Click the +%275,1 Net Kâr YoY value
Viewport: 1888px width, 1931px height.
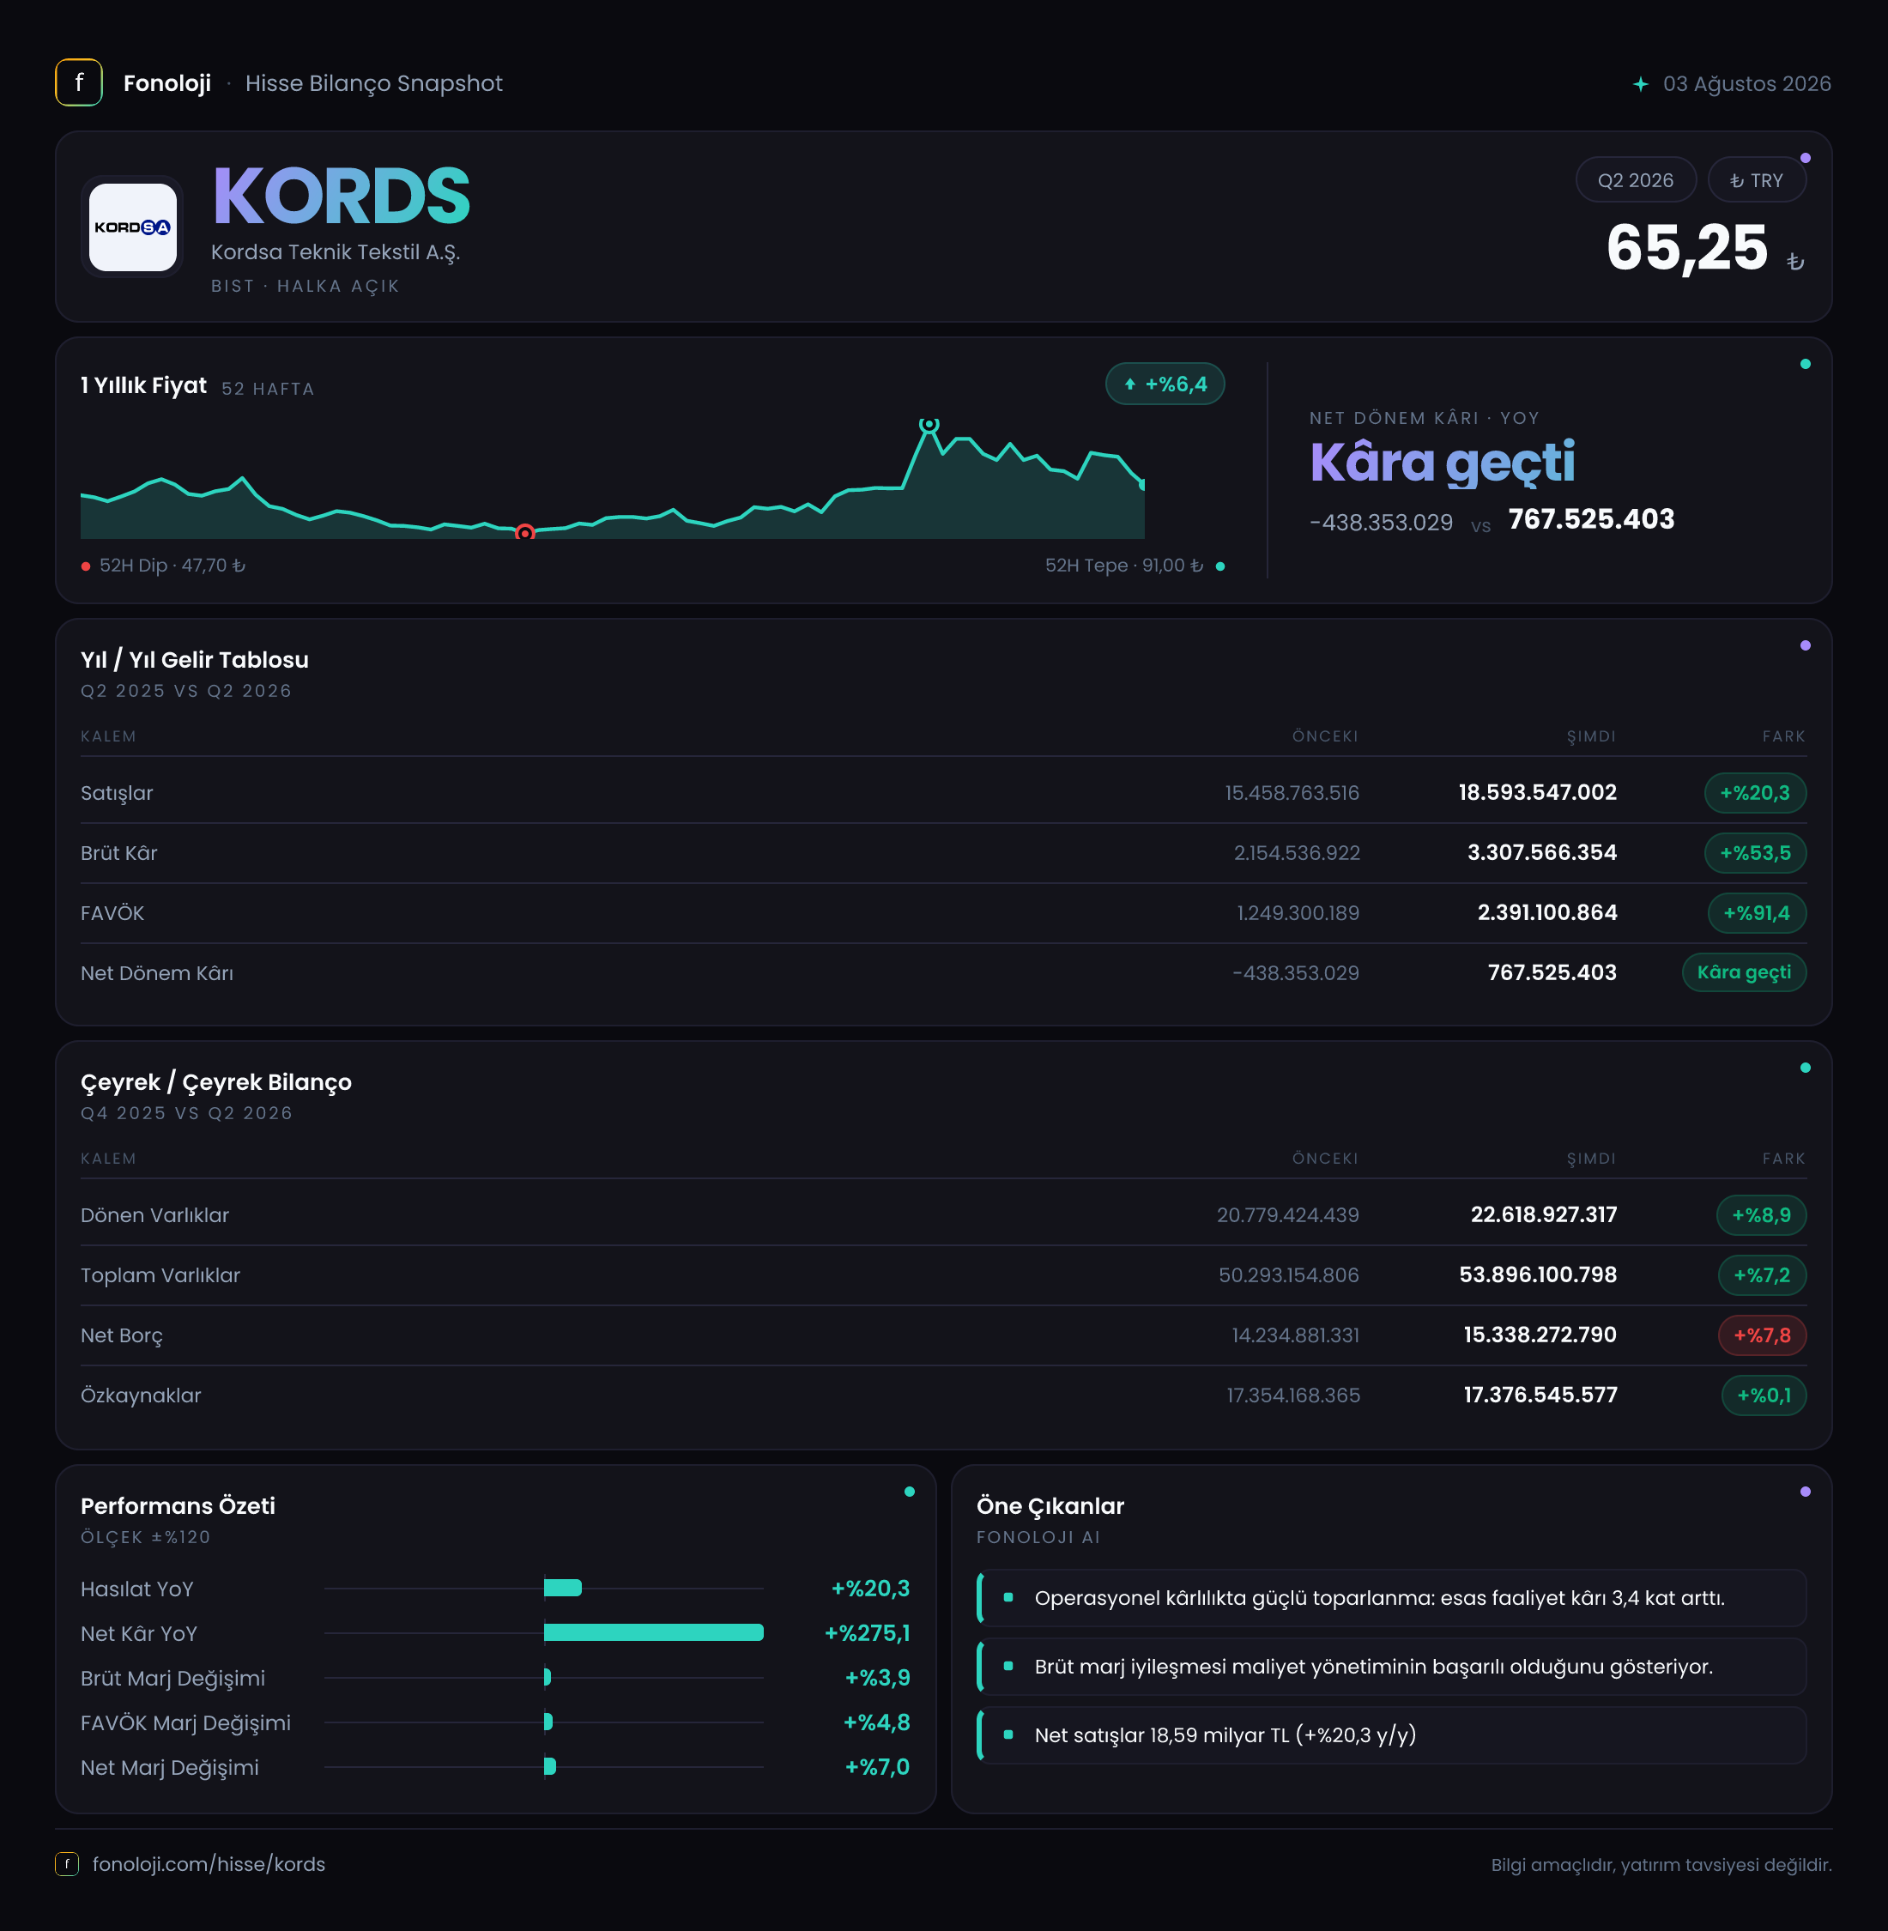pos(867,1632)
